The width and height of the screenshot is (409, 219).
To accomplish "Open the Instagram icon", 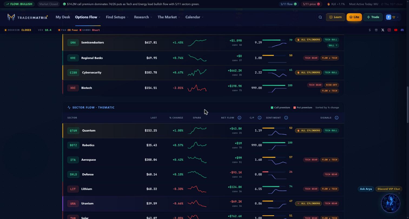I will 389,30.
